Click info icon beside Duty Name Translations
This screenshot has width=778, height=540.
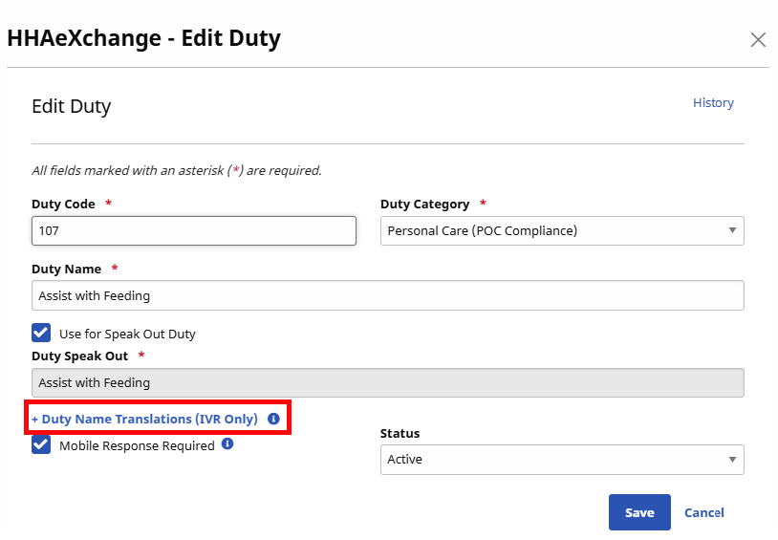coord(273,419)
